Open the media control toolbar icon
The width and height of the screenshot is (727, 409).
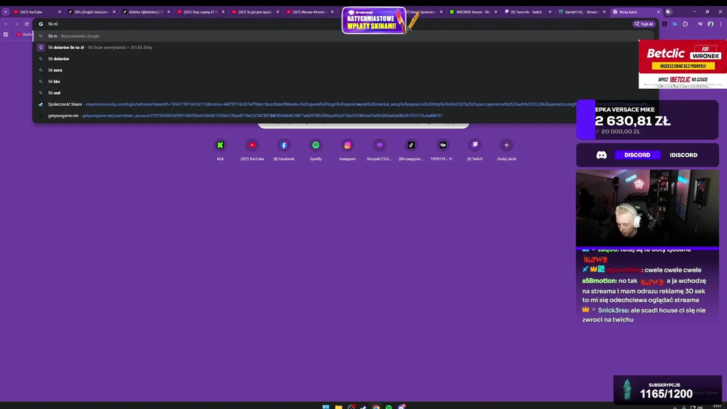click(700, 24)
